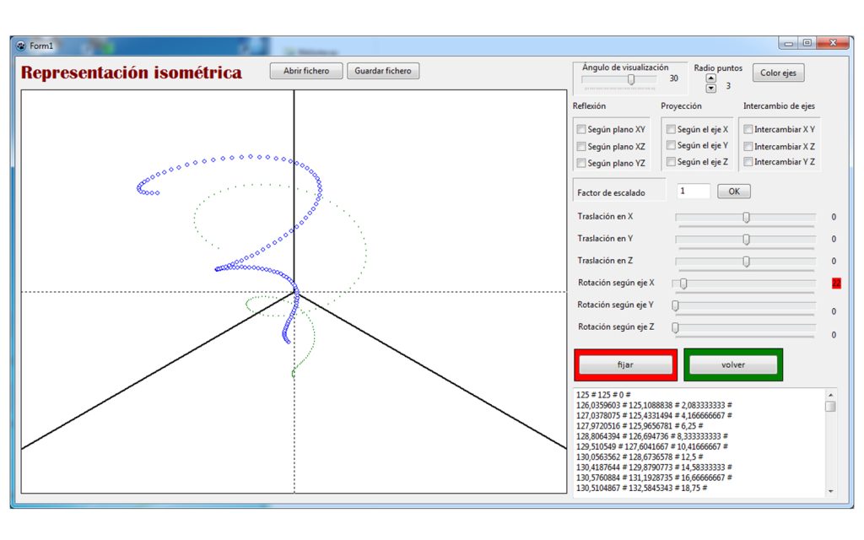Increase Radio puntos with the up arrow
This screenshot has width=864, height=540.
click(710, 78)
